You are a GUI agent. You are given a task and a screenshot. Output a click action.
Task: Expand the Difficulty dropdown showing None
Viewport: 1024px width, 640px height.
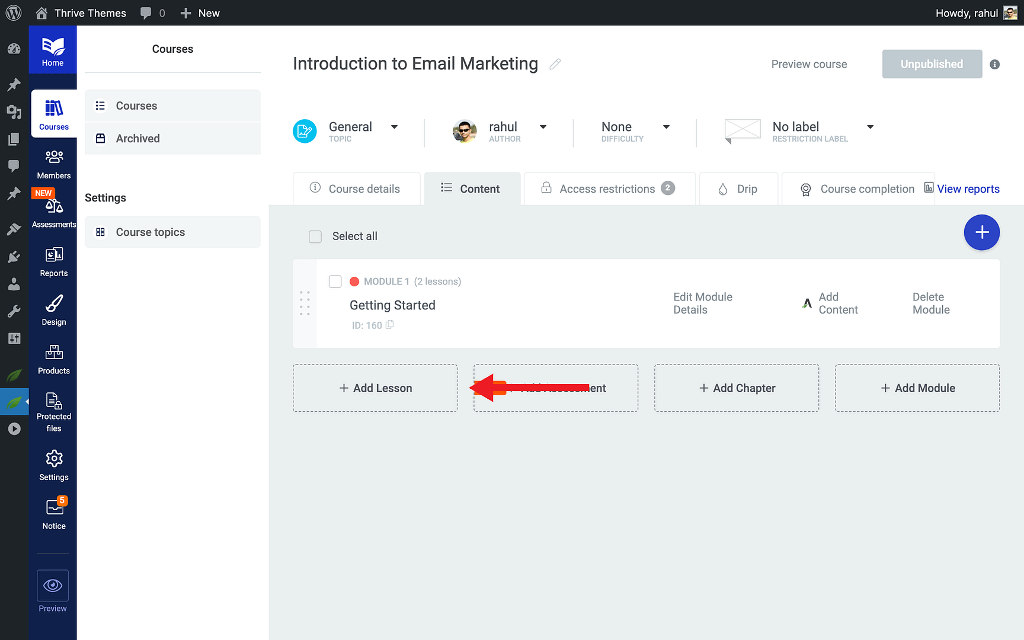point(667,127)
